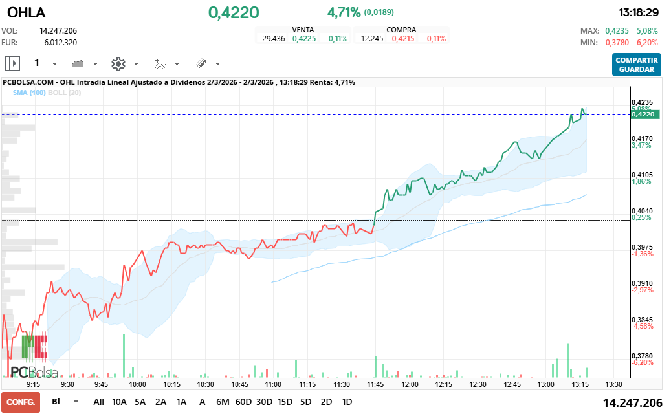Show the All time range
The width and height of the screenshot is (671, 416).
click(x=98, y=402)
